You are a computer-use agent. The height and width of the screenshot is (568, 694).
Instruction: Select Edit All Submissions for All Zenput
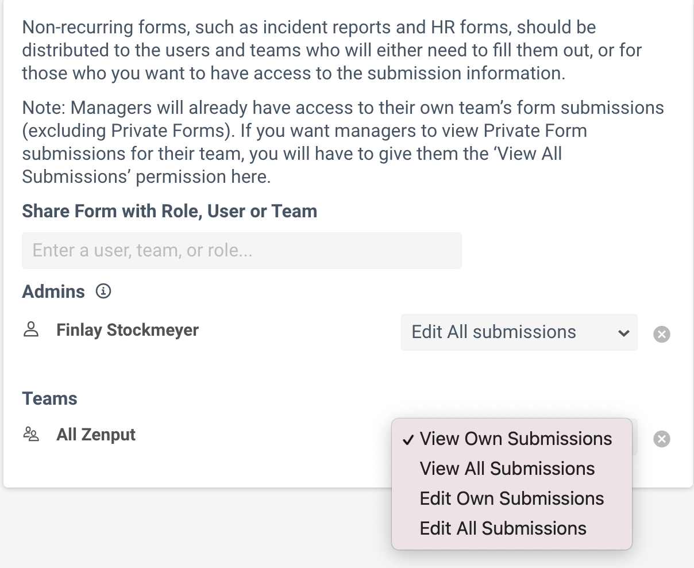[x=503, y=528]
